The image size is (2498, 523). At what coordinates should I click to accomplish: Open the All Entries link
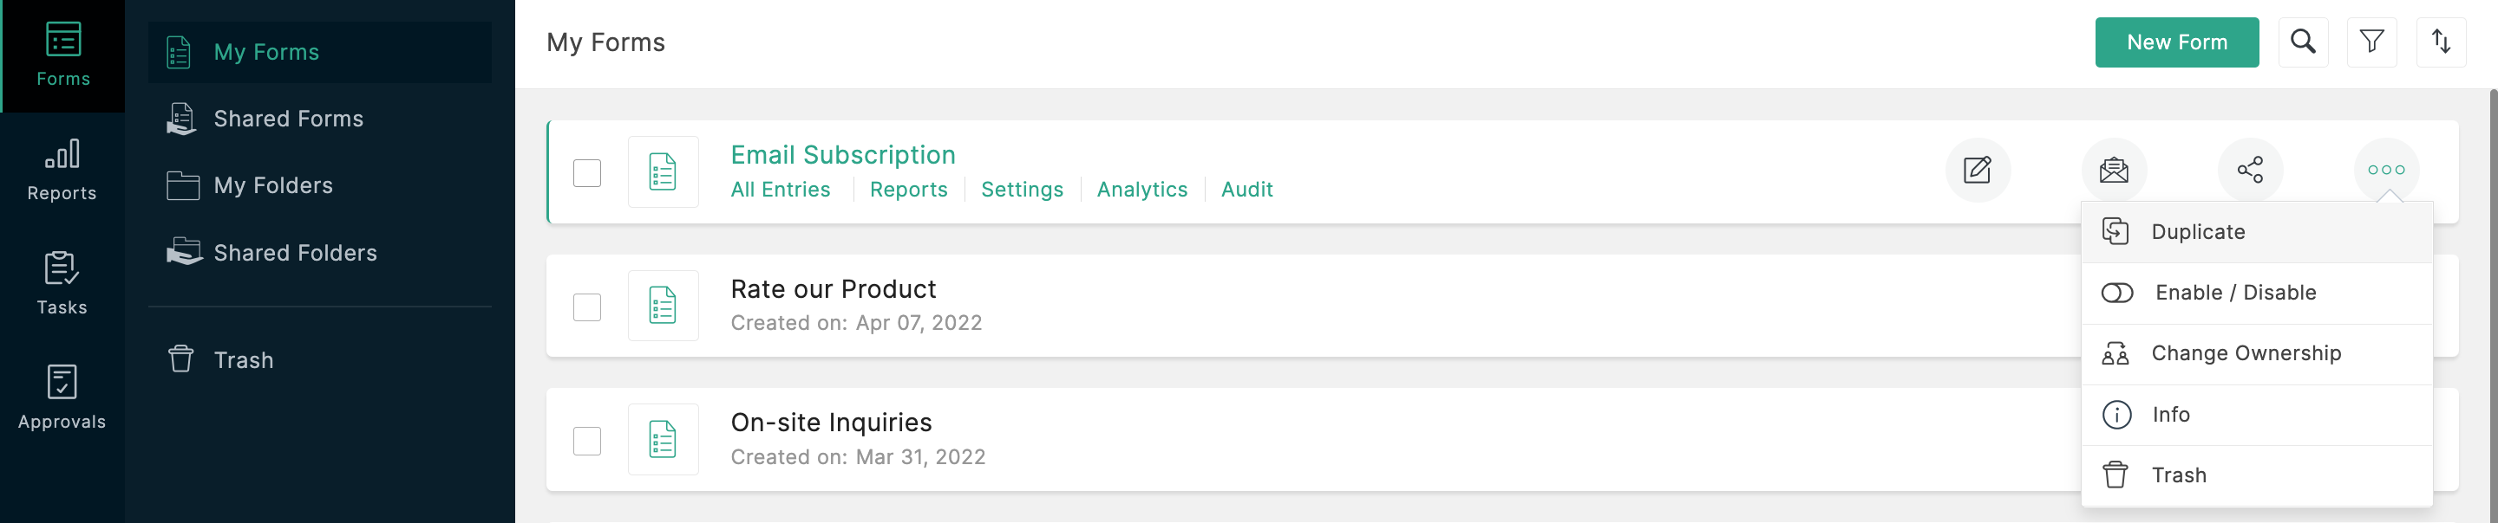click(x=780, y=190)
